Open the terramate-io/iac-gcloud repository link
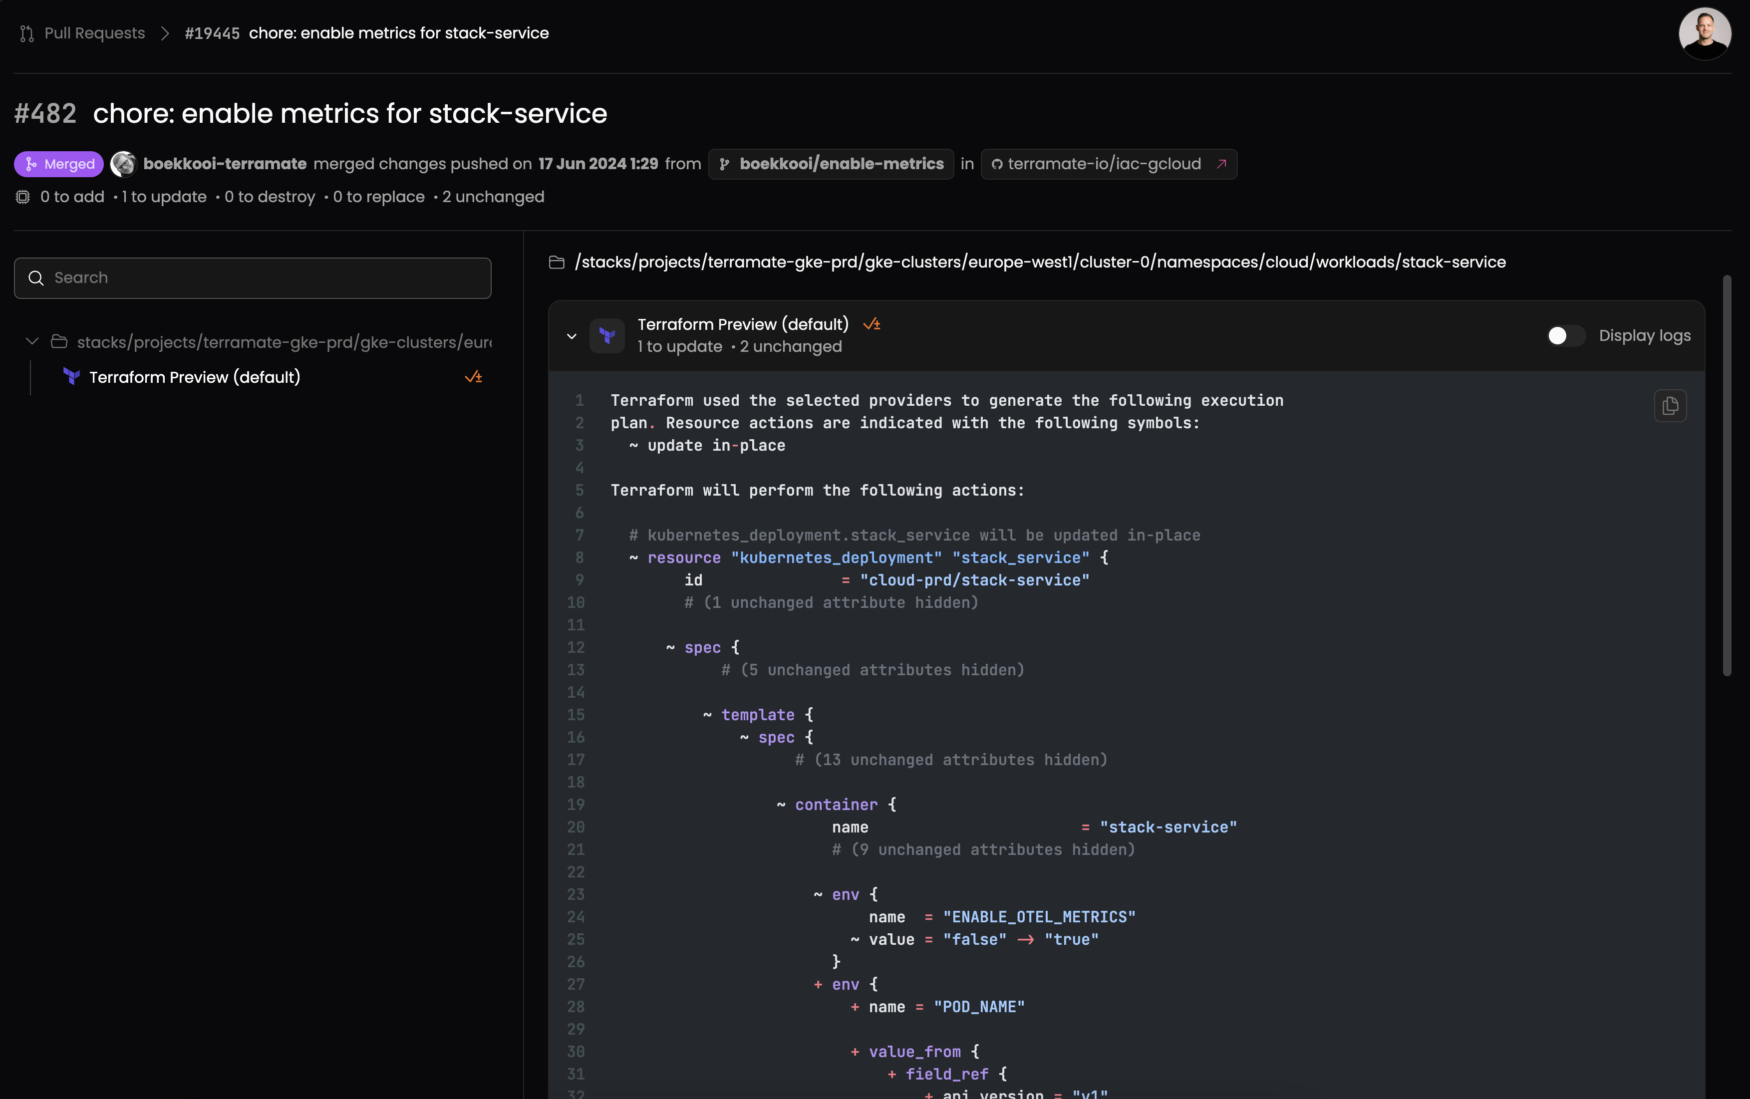 (x=1105, y=164)
